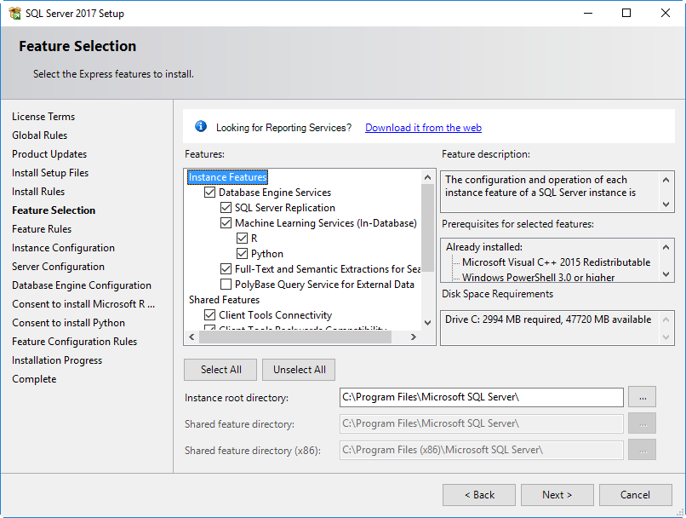Click features list scroll right arrow
This screenshot has height=518, width=686.
[x=413, y=337]
